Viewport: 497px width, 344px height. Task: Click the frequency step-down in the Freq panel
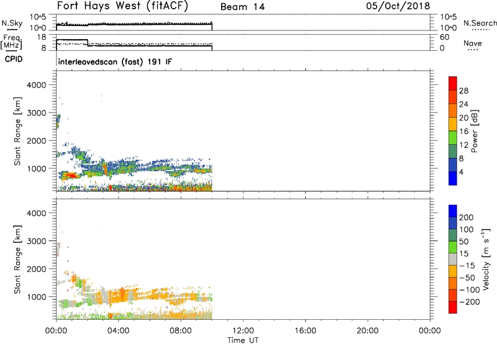tap(88, 43)
